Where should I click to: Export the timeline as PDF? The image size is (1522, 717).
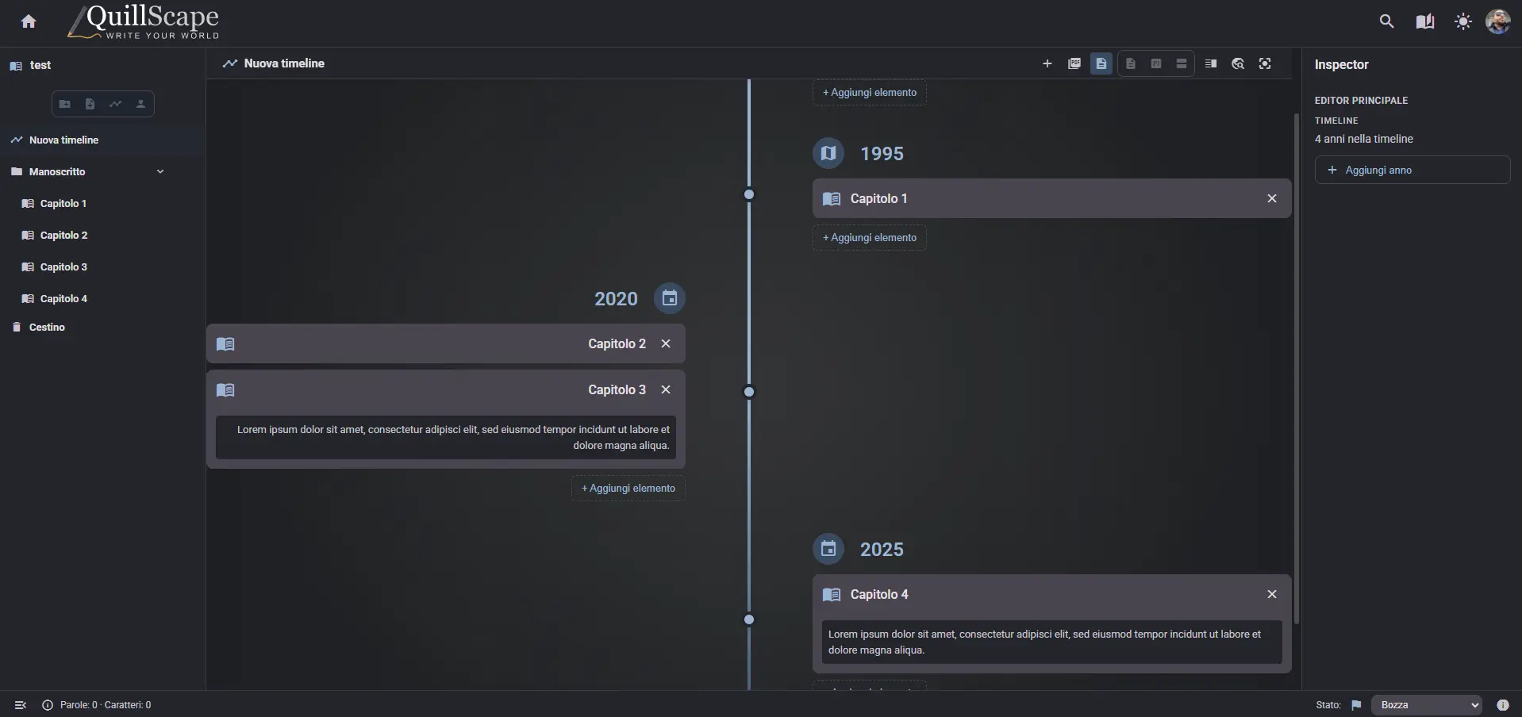pos(1074,63)
